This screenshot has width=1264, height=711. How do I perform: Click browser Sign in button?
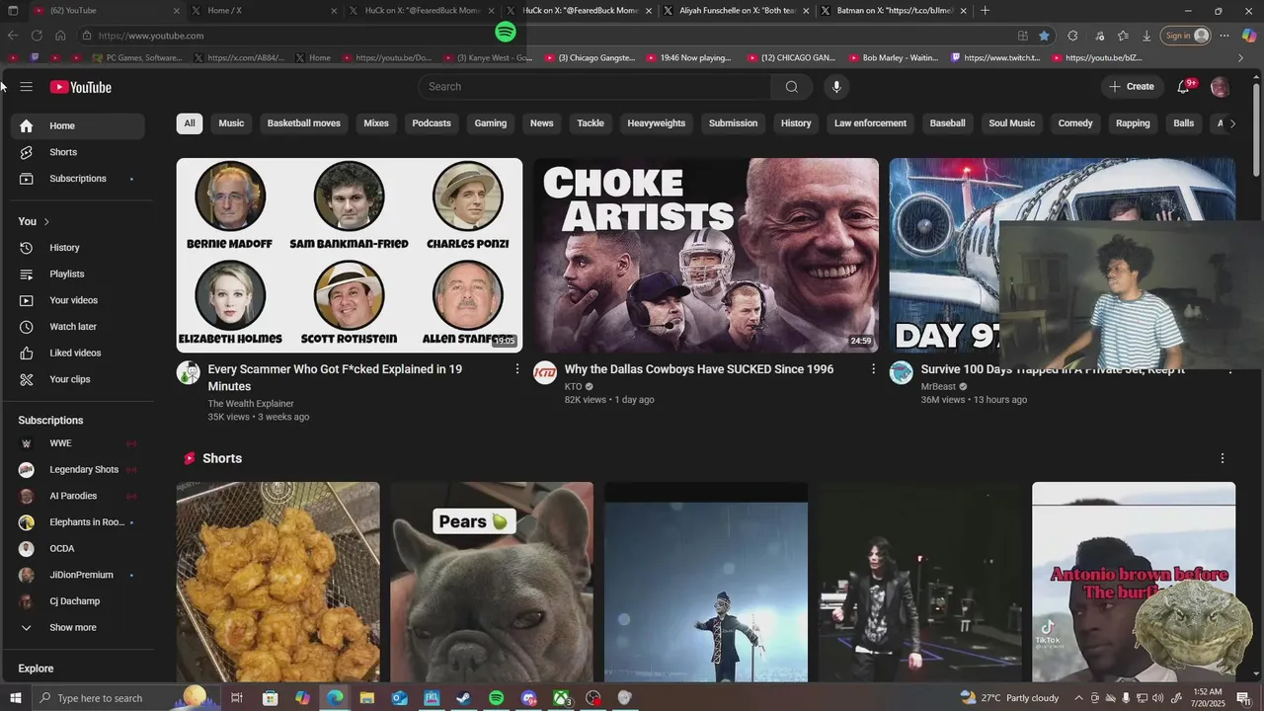tap(1186, 36)
